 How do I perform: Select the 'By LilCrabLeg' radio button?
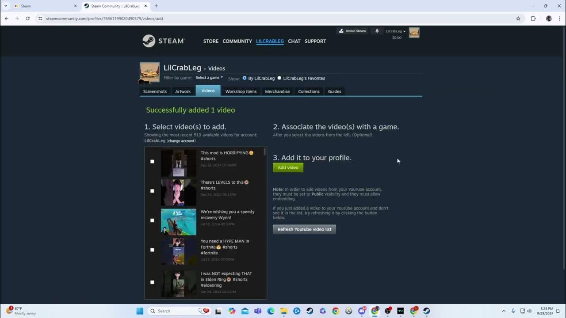[x=245, y=78]
